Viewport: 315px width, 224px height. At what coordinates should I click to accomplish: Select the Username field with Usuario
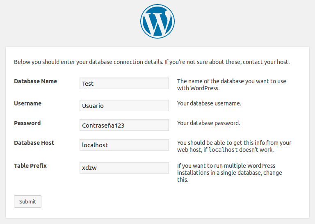(124, 105)
